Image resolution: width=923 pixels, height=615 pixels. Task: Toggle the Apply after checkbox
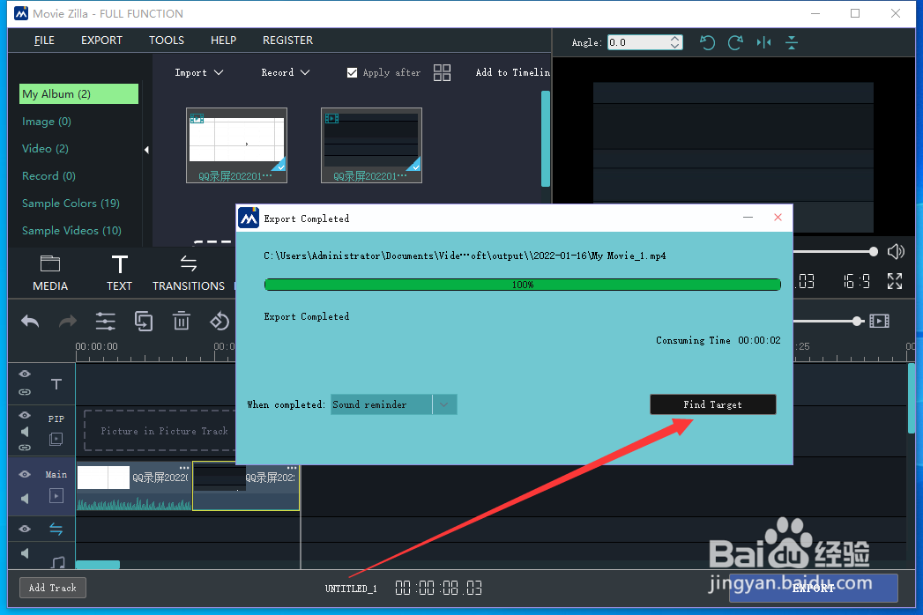click(x=352, y=72)
